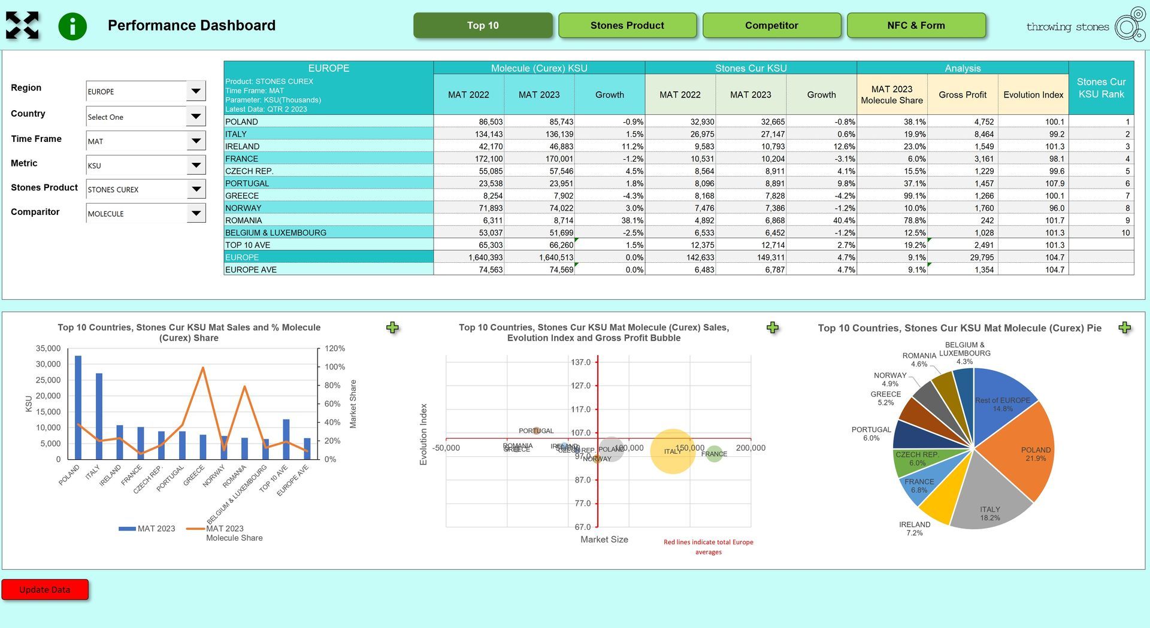This screenshot has width=1150, height=628.
Task: Click the red Update Data button
Action: [45, 590]
